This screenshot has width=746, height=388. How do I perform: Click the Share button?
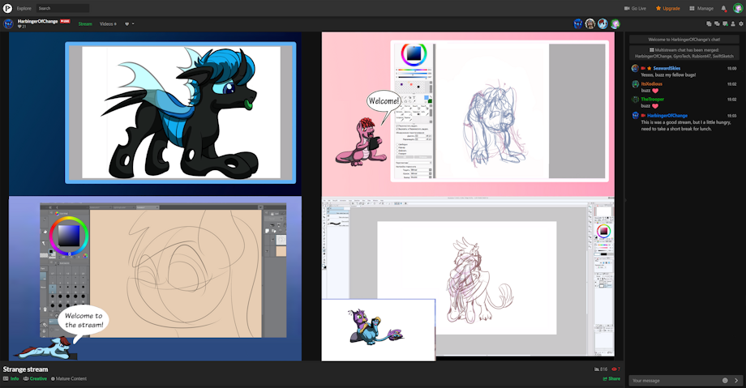click(x=611, y=379)
